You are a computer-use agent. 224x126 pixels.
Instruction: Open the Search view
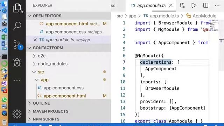(x=17, y=26)
